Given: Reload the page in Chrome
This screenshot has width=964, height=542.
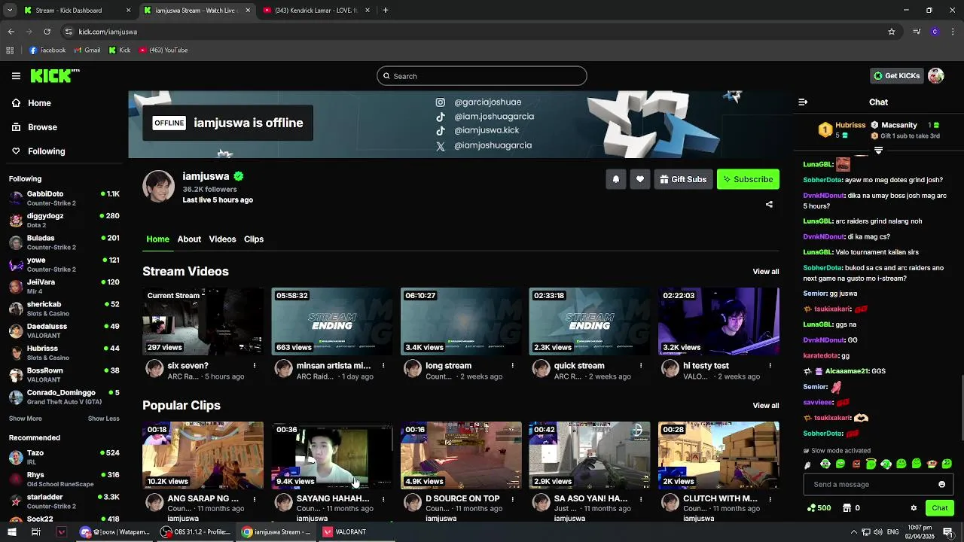Looking at the screenshot, I should pyautogui.click(x=47, y=32).
